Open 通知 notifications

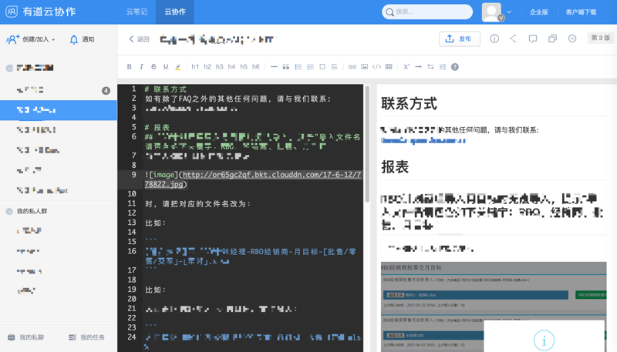[82, 39]
